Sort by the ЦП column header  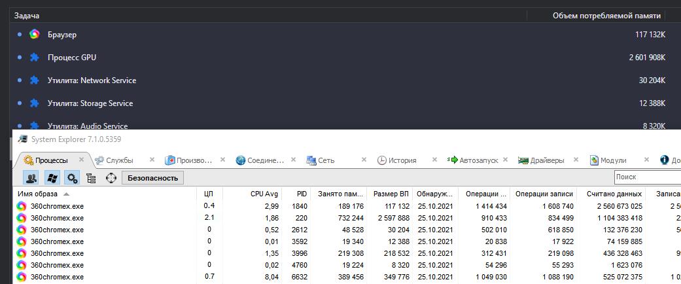210,194
